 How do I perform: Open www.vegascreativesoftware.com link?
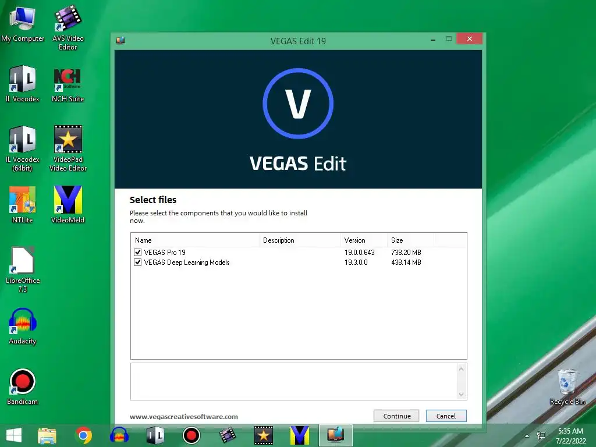pos(184,417)
